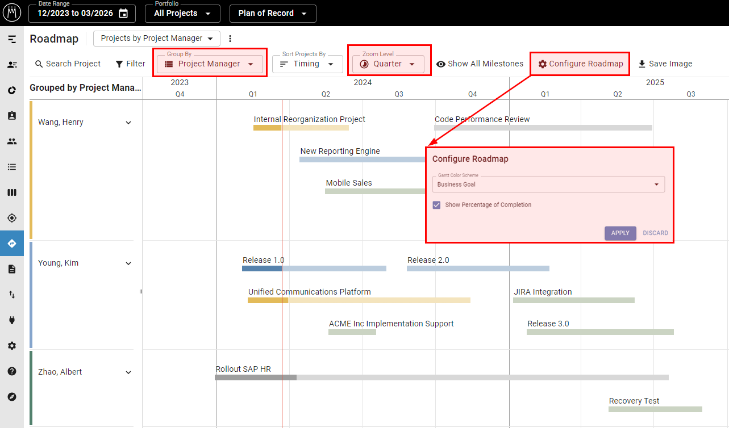This screenshot has height=428, width=729.
Task: Open the Projects by Project Manager selector
Action: pyautogui.click(x=156, y=39)
